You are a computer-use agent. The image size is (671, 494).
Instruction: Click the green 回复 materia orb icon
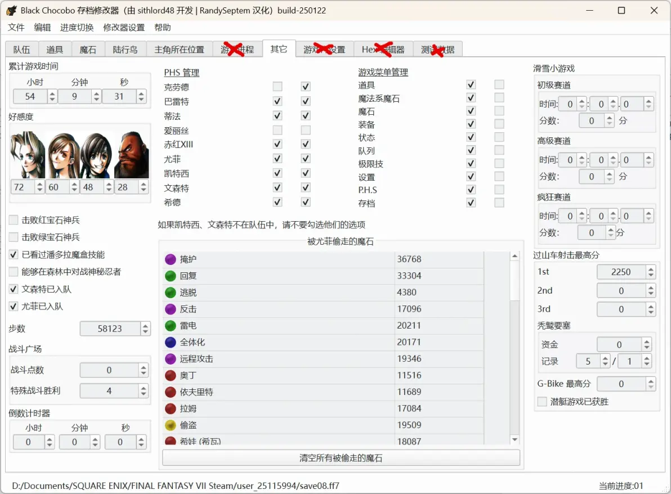(x=171, y=276)
